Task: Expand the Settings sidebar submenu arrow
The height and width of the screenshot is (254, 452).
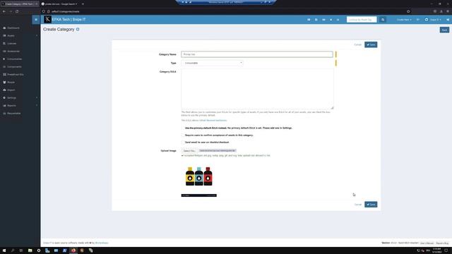Action: (x=37, y=98)
